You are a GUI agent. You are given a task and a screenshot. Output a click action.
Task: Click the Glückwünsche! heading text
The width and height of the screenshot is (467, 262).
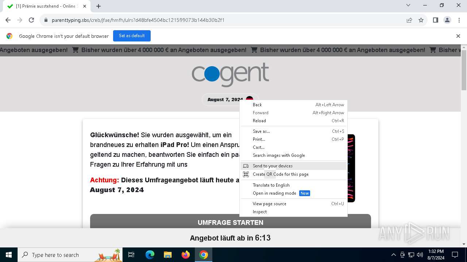coord(115,135)
